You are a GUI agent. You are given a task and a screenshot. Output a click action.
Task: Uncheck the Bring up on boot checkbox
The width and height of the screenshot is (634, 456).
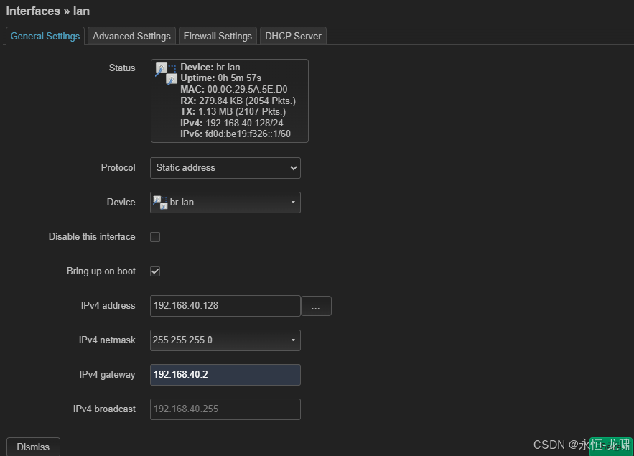click(x=155, y=271)
